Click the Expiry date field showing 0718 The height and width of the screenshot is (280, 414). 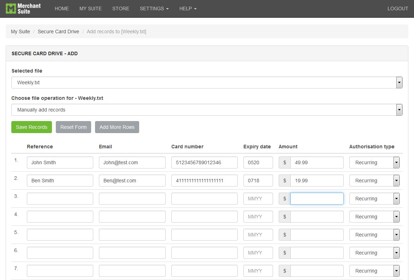tap(258, 181)
